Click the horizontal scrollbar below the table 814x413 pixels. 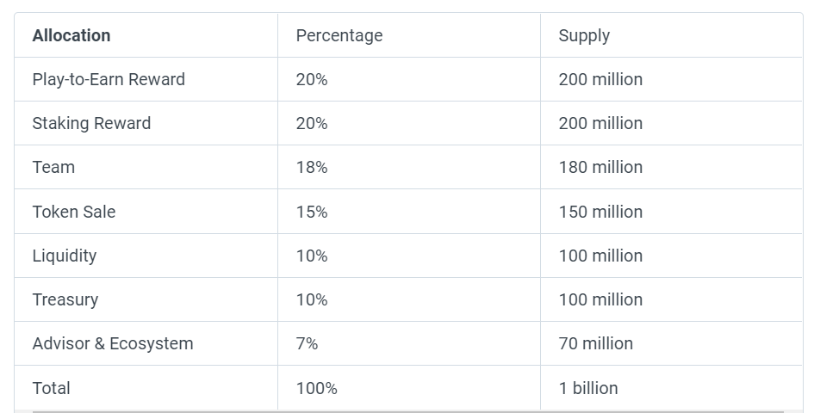tap(409, 411)
